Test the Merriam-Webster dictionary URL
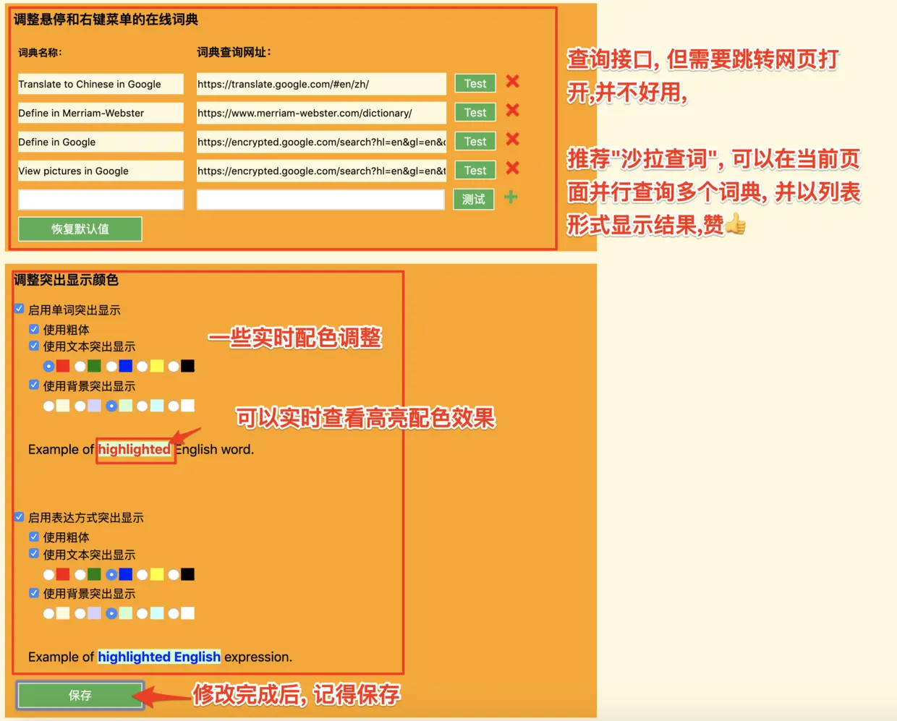897x721 pixels. tap(475, 113)
